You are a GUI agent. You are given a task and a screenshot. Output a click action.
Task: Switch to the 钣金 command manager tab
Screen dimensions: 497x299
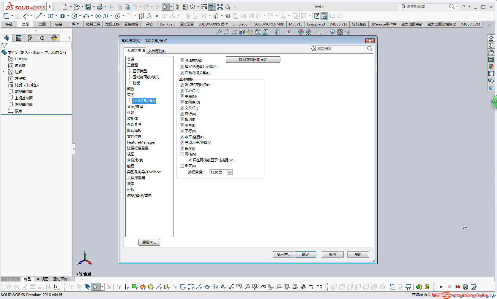[x=59, y=24]
